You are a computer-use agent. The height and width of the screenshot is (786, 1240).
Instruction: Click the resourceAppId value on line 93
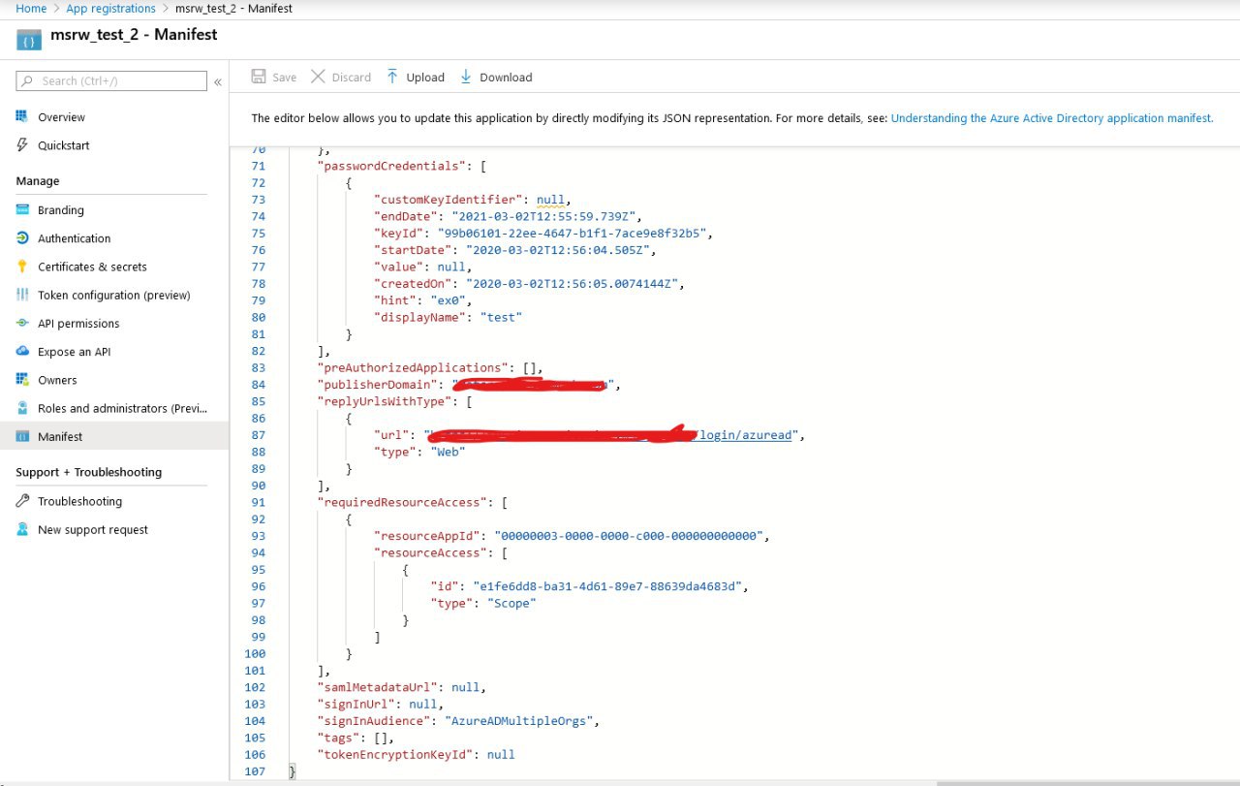[x=631, y=536]
